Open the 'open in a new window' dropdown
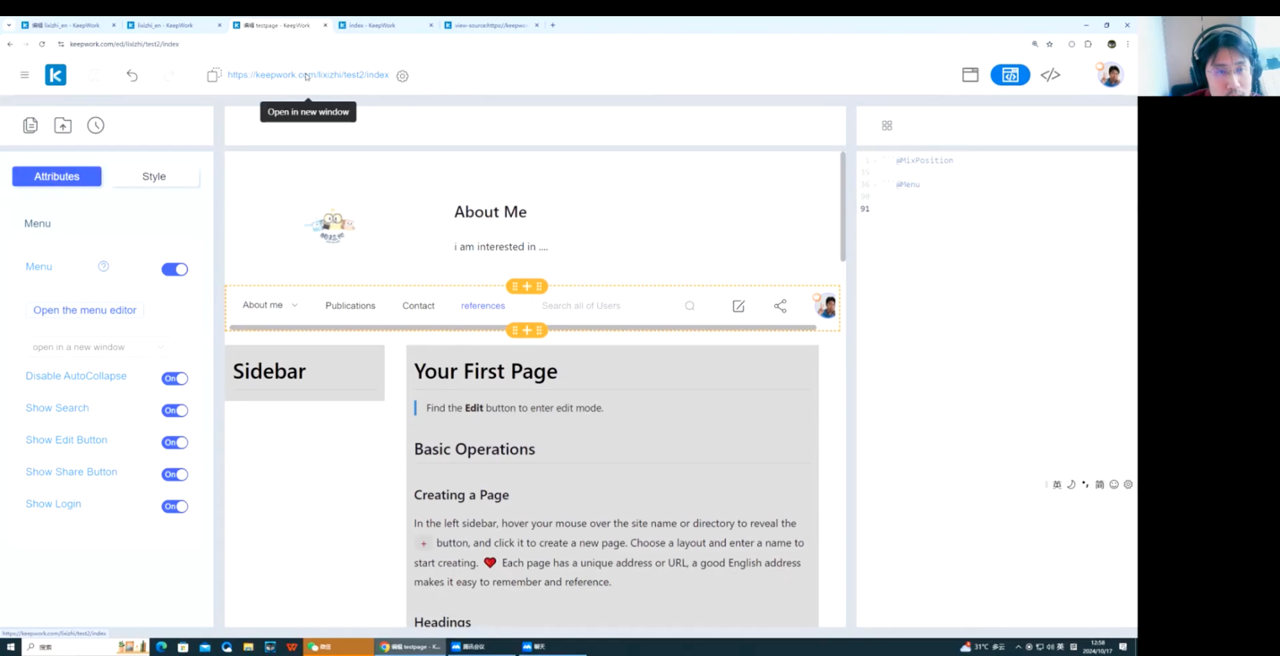Viewport: 1280px width, 656px height. pyautogui.click(x=97, y=347)
